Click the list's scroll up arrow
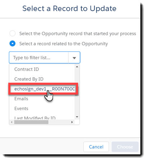 coord(77,67)
